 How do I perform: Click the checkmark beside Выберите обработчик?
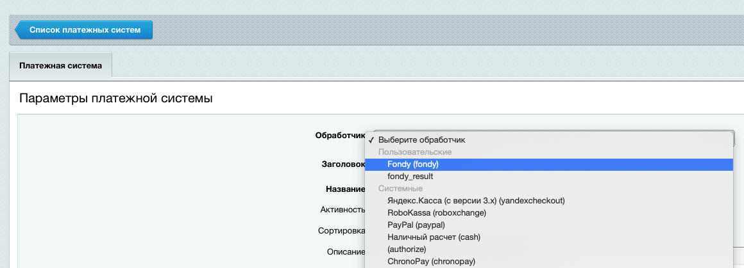click(371, 140)
